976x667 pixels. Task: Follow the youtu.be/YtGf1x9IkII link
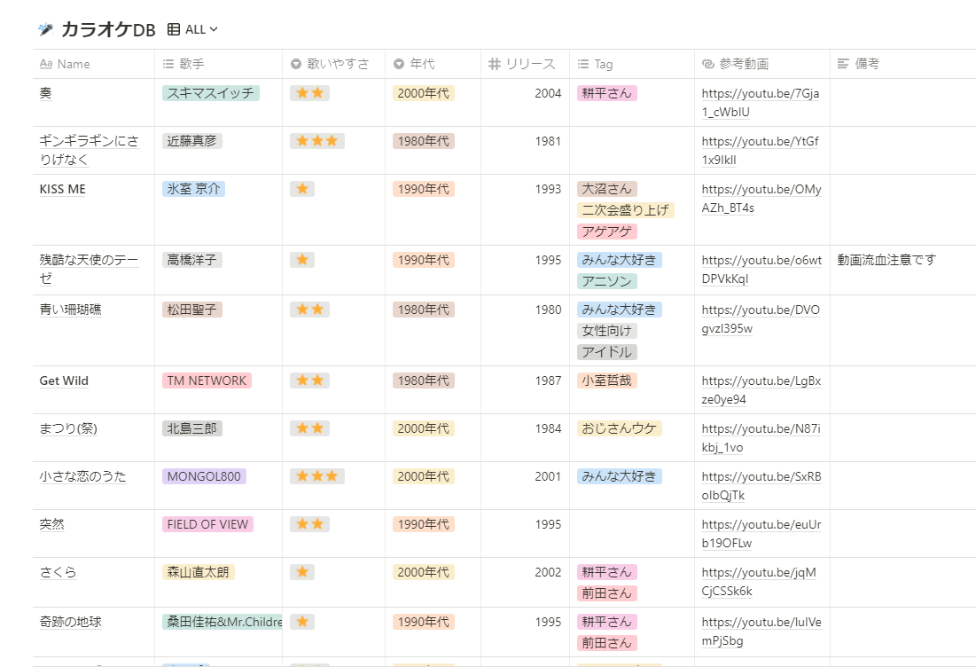tap(760, 151)
